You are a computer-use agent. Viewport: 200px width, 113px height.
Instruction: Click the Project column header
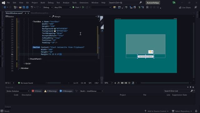(123, 95)
